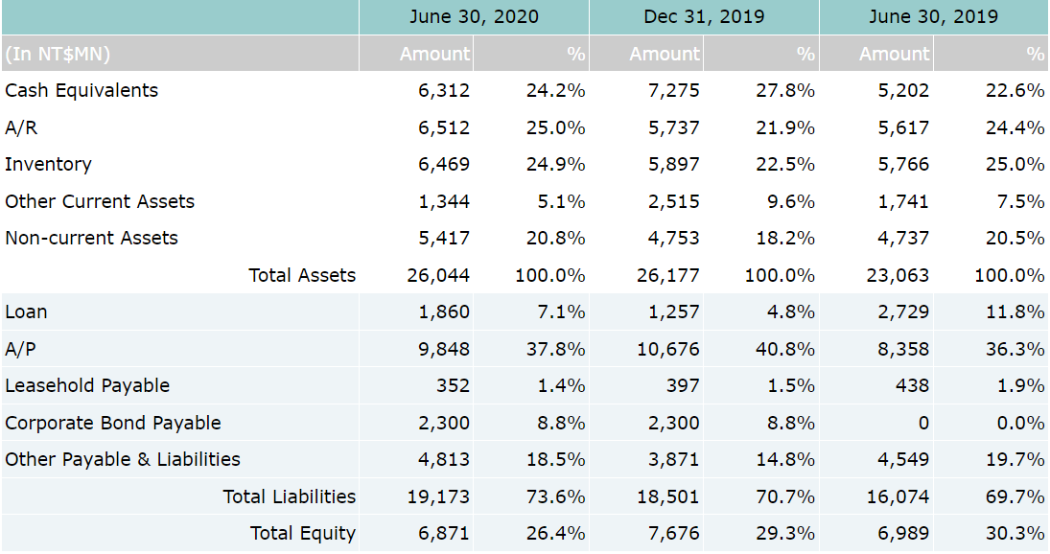Click the 30.3% Total Equity percentage
This screenshot has height=554, width=1050.
click(x=1015, y=533)
